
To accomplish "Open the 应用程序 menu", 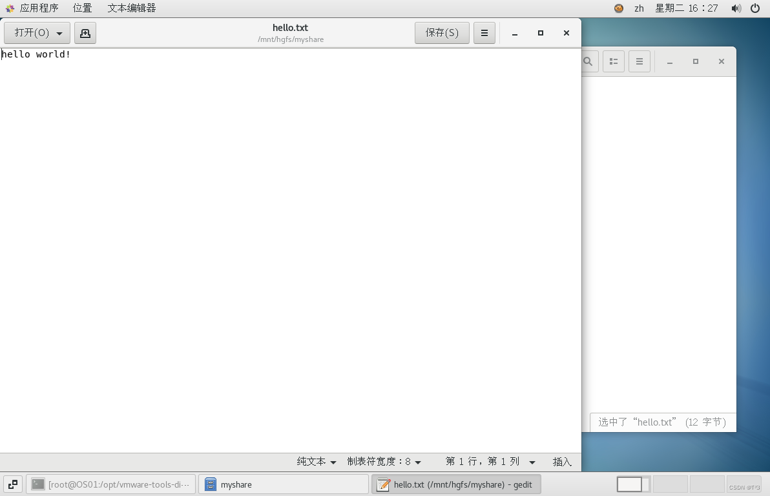I will (x=40, y=8).
